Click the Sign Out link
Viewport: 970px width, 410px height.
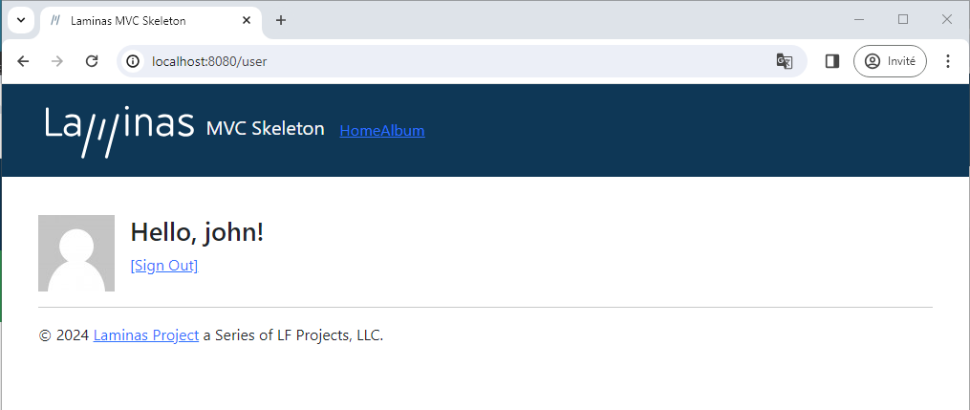point(164,266)
